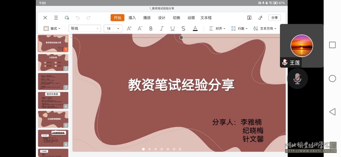The image size is (341, 157).
Task: Click the redo arrow icon
Action: [x=88, y=18]
